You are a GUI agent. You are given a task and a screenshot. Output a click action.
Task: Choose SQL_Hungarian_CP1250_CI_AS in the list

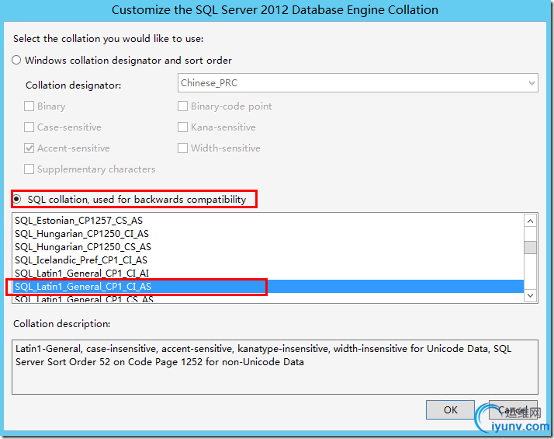[268, 234]
